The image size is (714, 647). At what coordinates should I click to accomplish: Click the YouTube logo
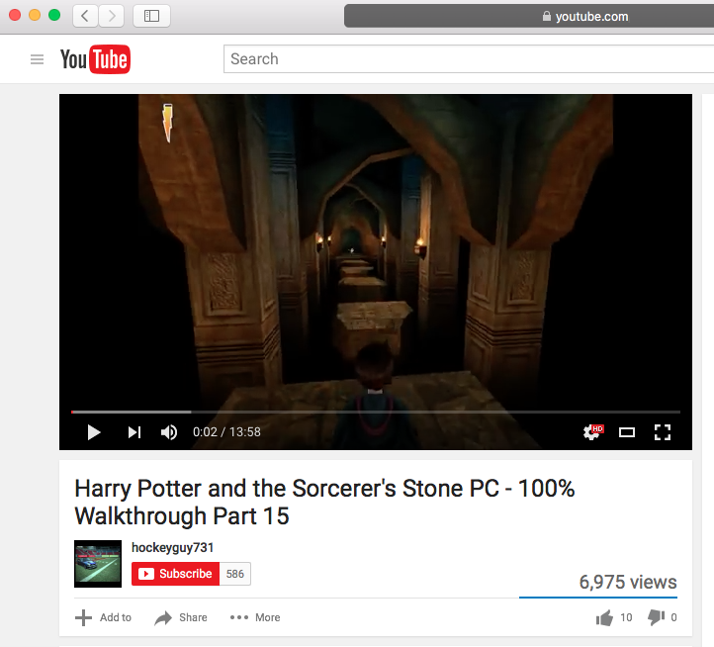pyautogui.click(x=95, y=59)
